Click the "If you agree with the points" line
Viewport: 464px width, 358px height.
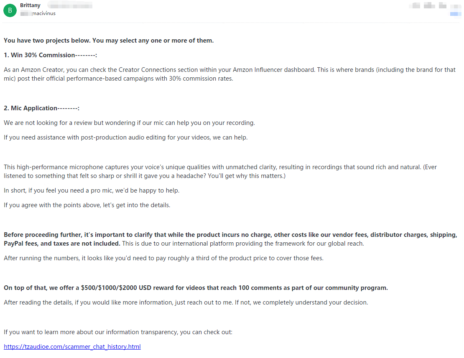click(x=87, y=205)
